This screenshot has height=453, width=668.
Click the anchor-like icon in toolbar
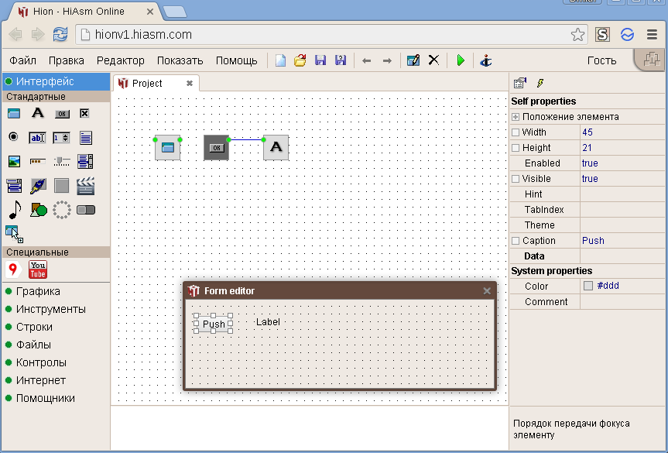(485, 60)
